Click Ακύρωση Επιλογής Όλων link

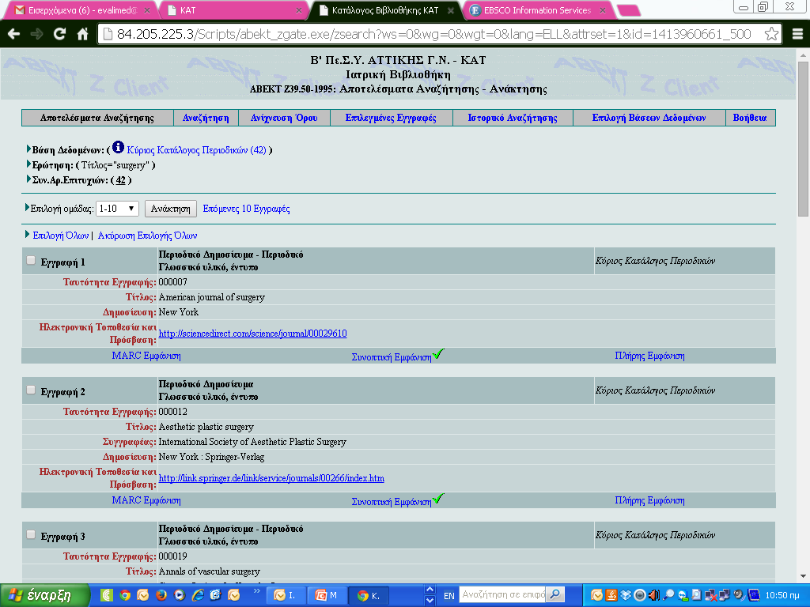[147, 236]
